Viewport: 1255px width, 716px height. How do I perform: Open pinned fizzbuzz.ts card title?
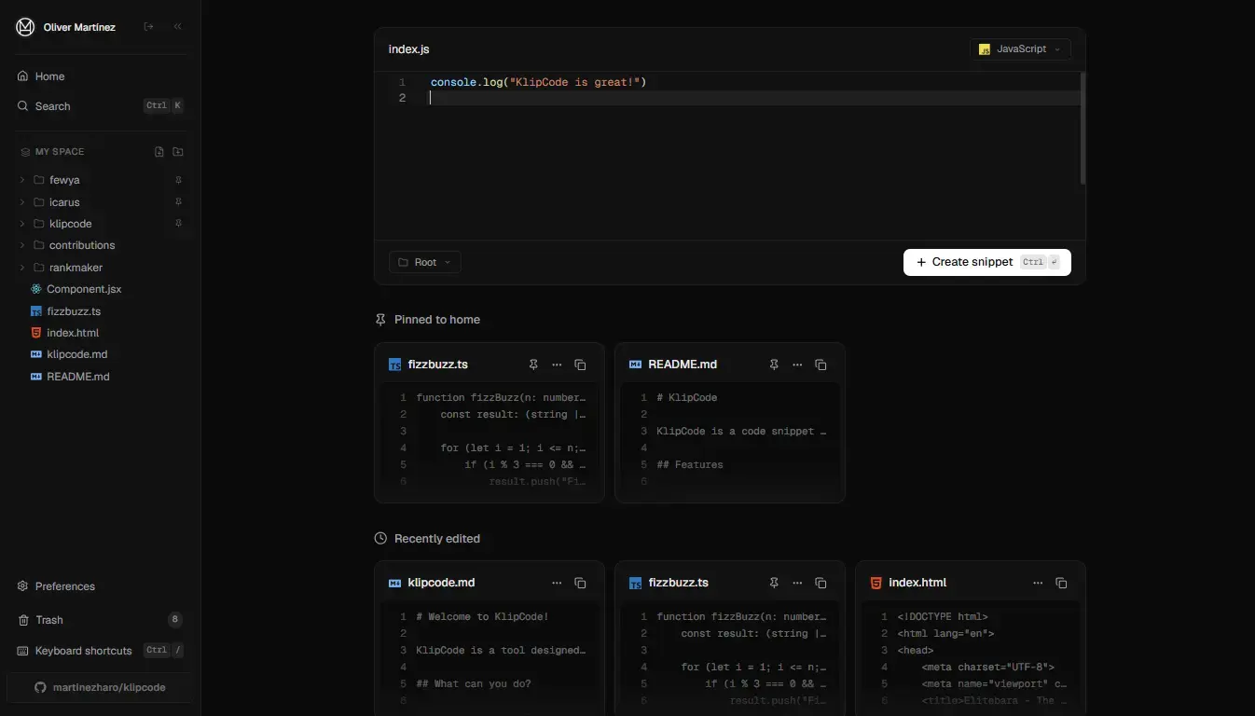(438, 365)
